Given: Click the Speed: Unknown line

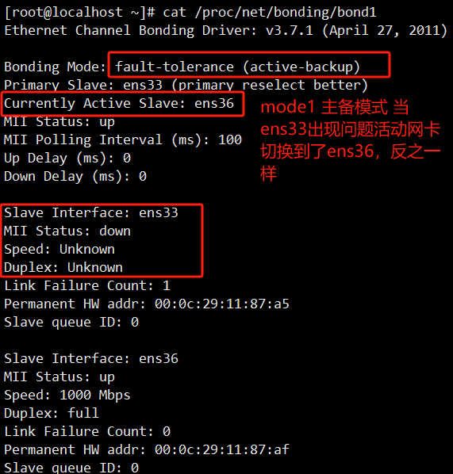Looking at the screenshot, I should tap(60, 250).
